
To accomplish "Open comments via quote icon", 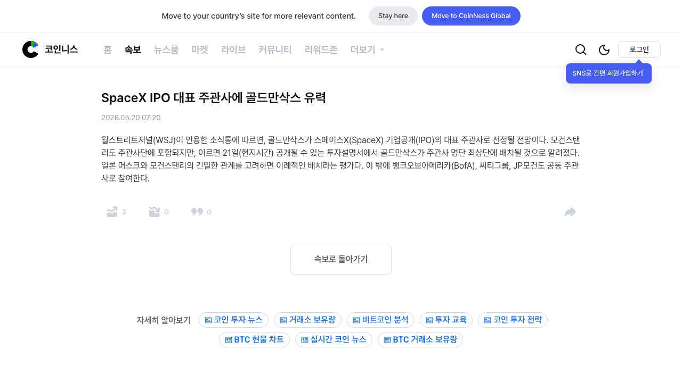I will (197, 212).
